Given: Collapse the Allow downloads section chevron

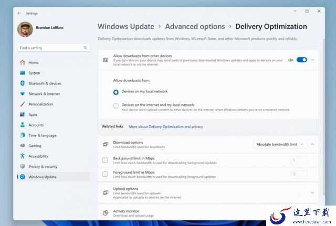Looking at the screenshot, I should coord(312,60).
